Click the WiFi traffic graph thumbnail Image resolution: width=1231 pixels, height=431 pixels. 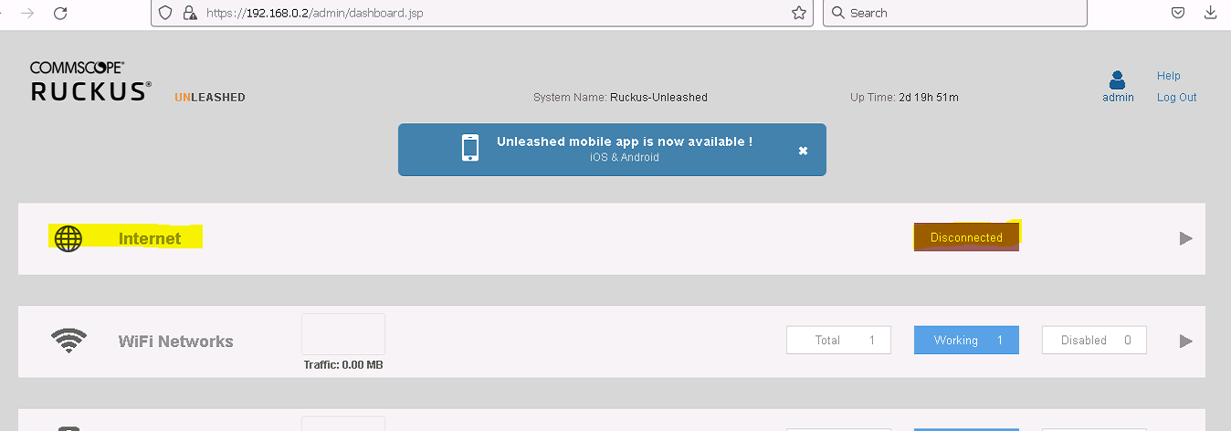tap(343, 334)
